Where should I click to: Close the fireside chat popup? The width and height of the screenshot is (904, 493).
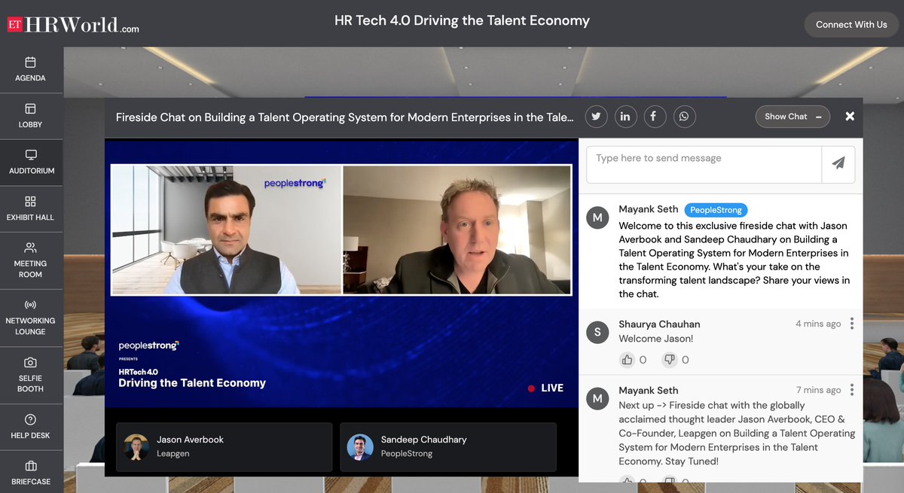(x=850, y=117)
